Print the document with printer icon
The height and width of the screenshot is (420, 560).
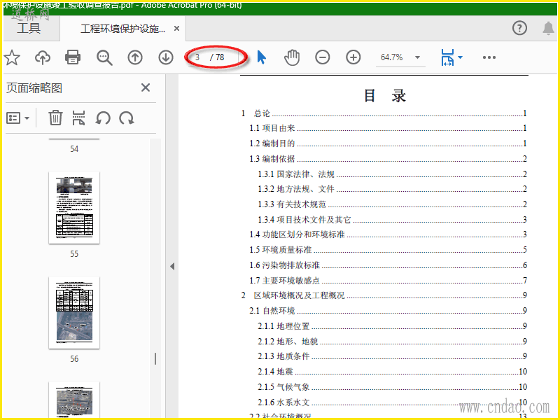tap(73, 57)
